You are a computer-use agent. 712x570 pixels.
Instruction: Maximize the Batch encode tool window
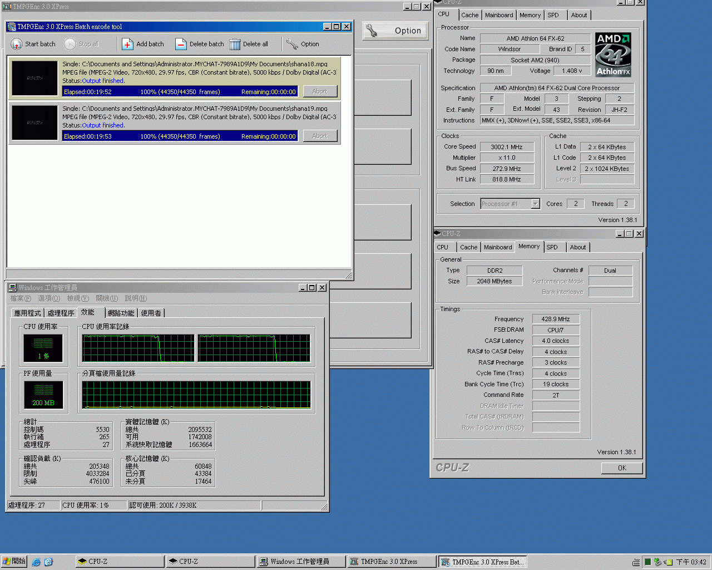coord(337,27)
